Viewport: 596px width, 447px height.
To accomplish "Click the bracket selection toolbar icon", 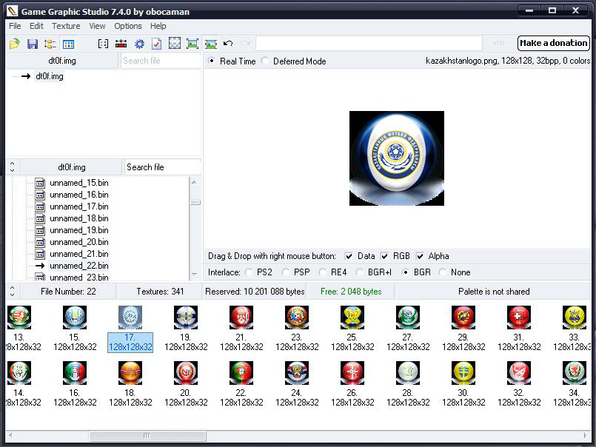I will click(103, 44).
